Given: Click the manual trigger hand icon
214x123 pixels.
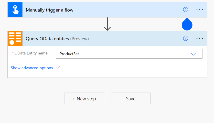Looking at the screenshot, I should (15, 10).
